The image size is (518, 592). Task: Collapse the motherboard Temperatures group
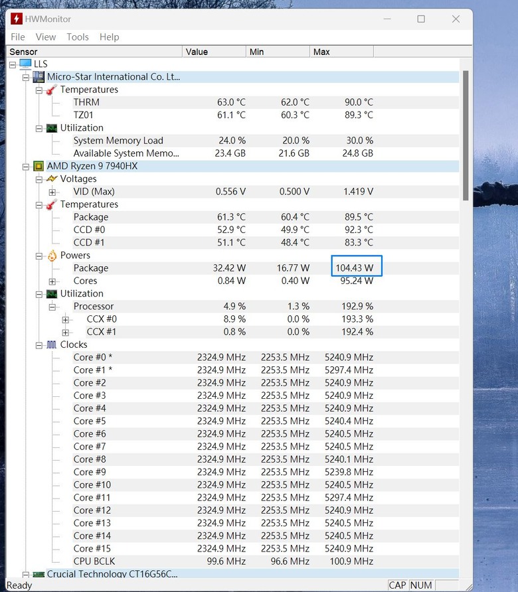click(39, 91)
